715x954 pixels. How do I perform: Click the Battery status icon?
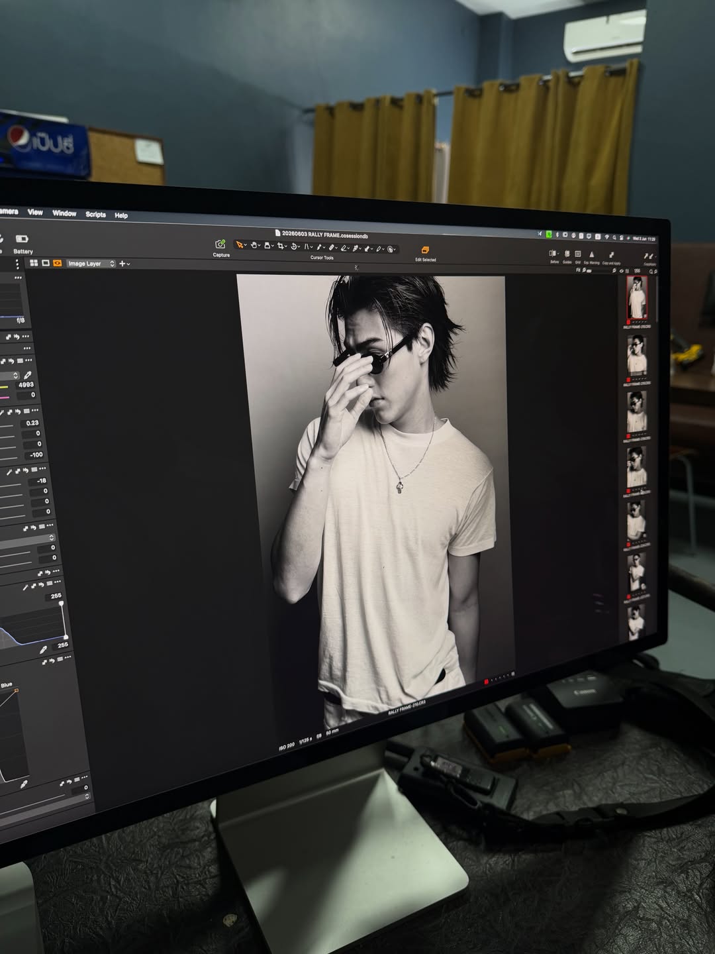22,238
